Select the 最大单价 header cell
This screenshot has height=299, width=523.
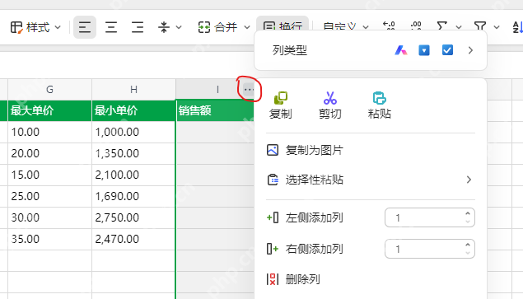click(x=49, y=110)
